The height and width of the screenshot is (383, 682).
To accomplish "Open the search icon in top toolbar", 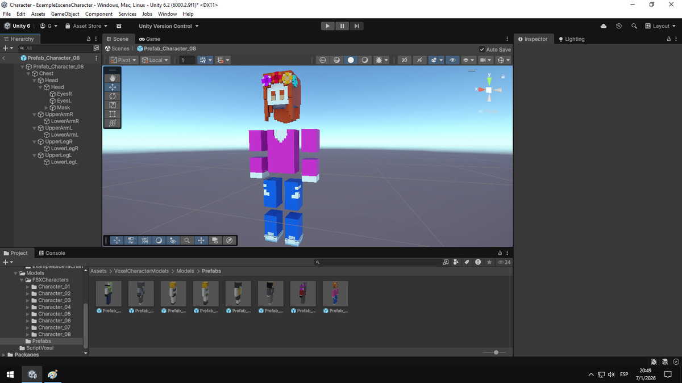I will [x=634, y=26].
